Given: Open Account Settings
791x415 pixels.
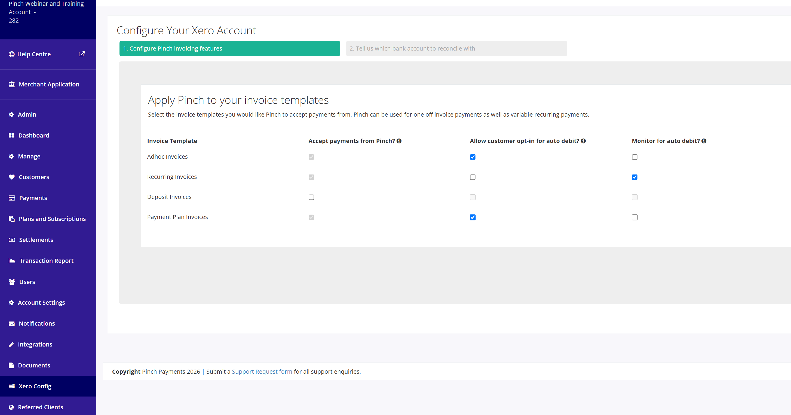Looking at the screenshot, I should tap(48, 303).
